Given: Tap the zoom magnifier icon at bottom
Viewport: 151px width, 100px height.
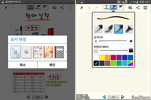Looking at the screenshot, I should click(x=85, y=97).
